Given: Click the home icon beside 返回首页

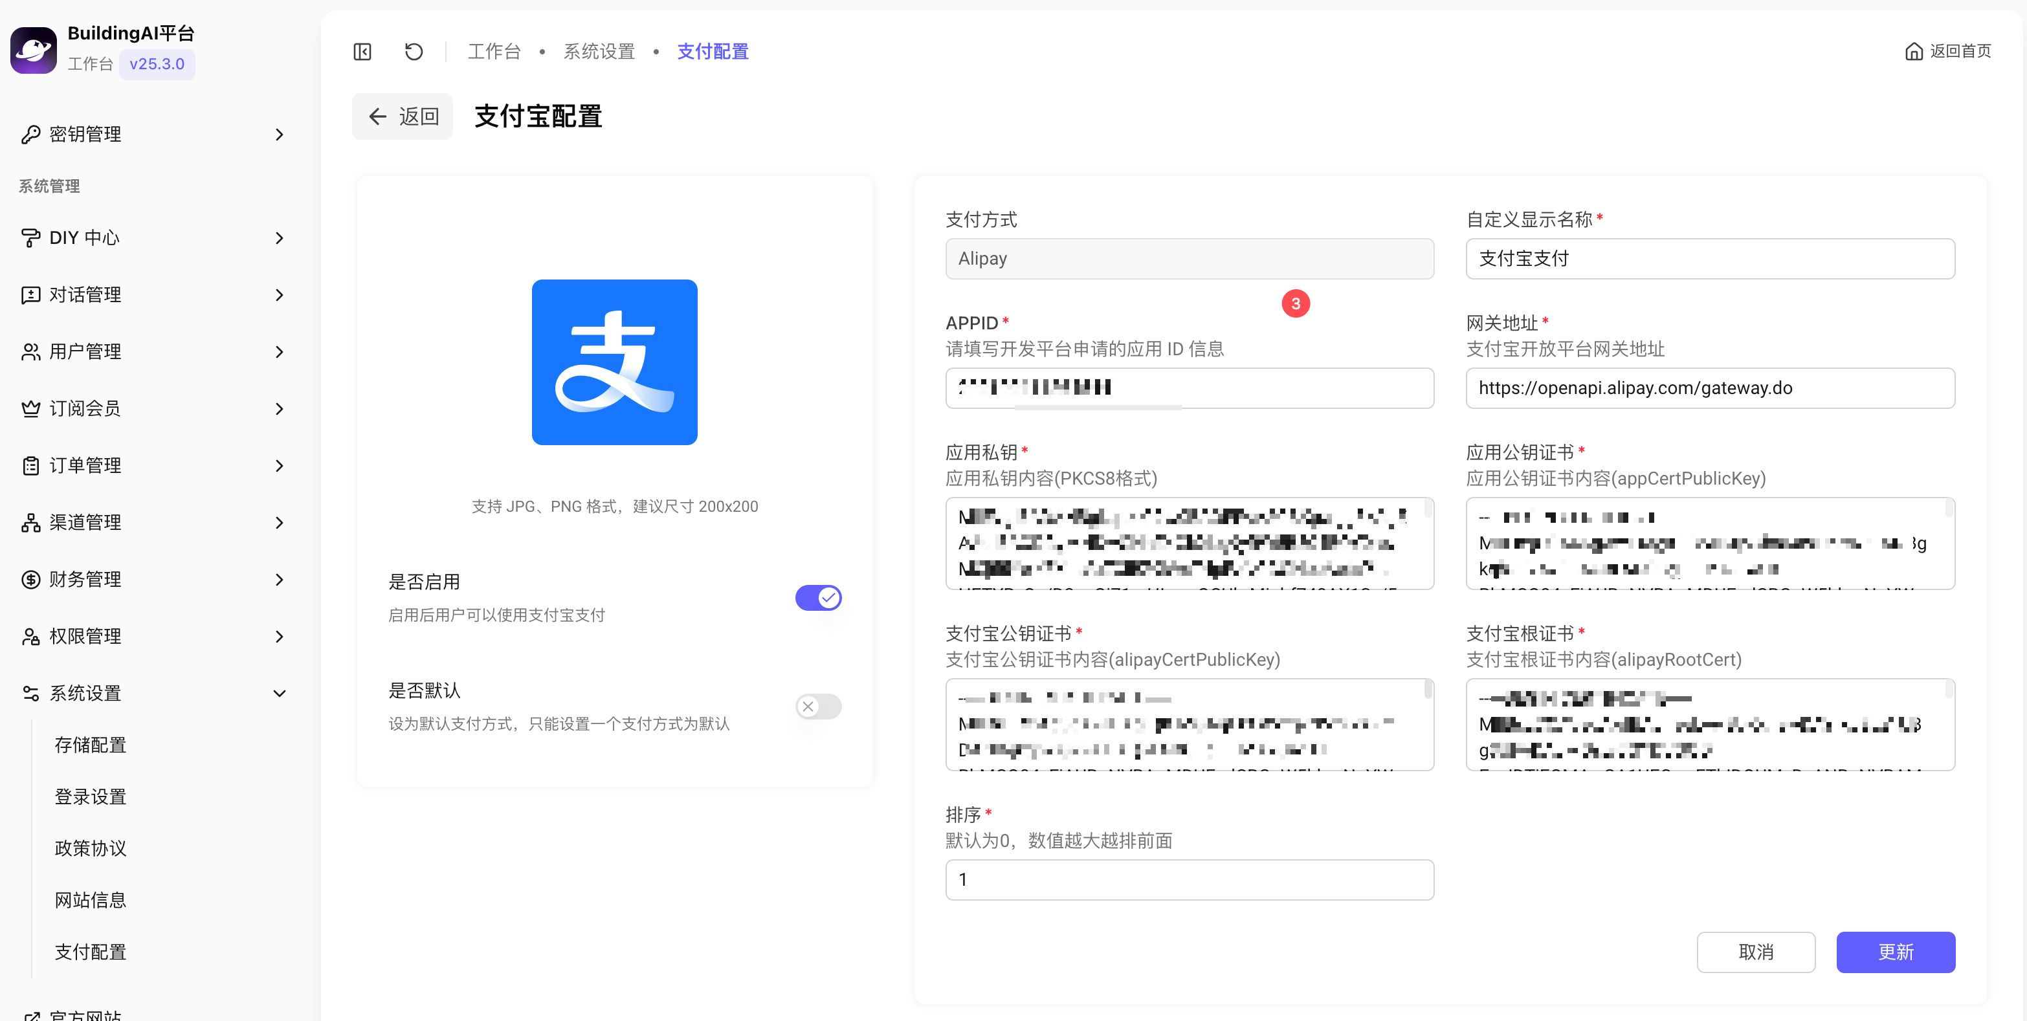Looking at the screenshot, I should click(x=1914, y=52).
